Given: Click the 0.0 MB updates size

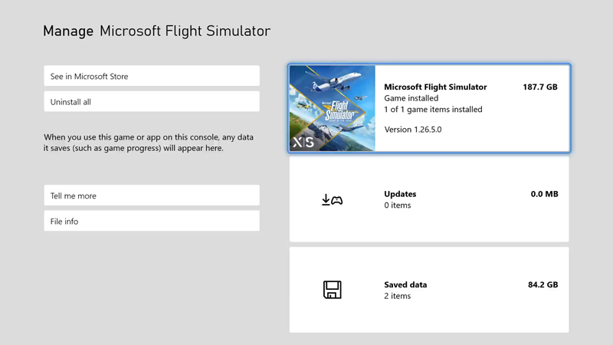Looking at the screenshot, I should pyautogui.click(x=544, y=194).
